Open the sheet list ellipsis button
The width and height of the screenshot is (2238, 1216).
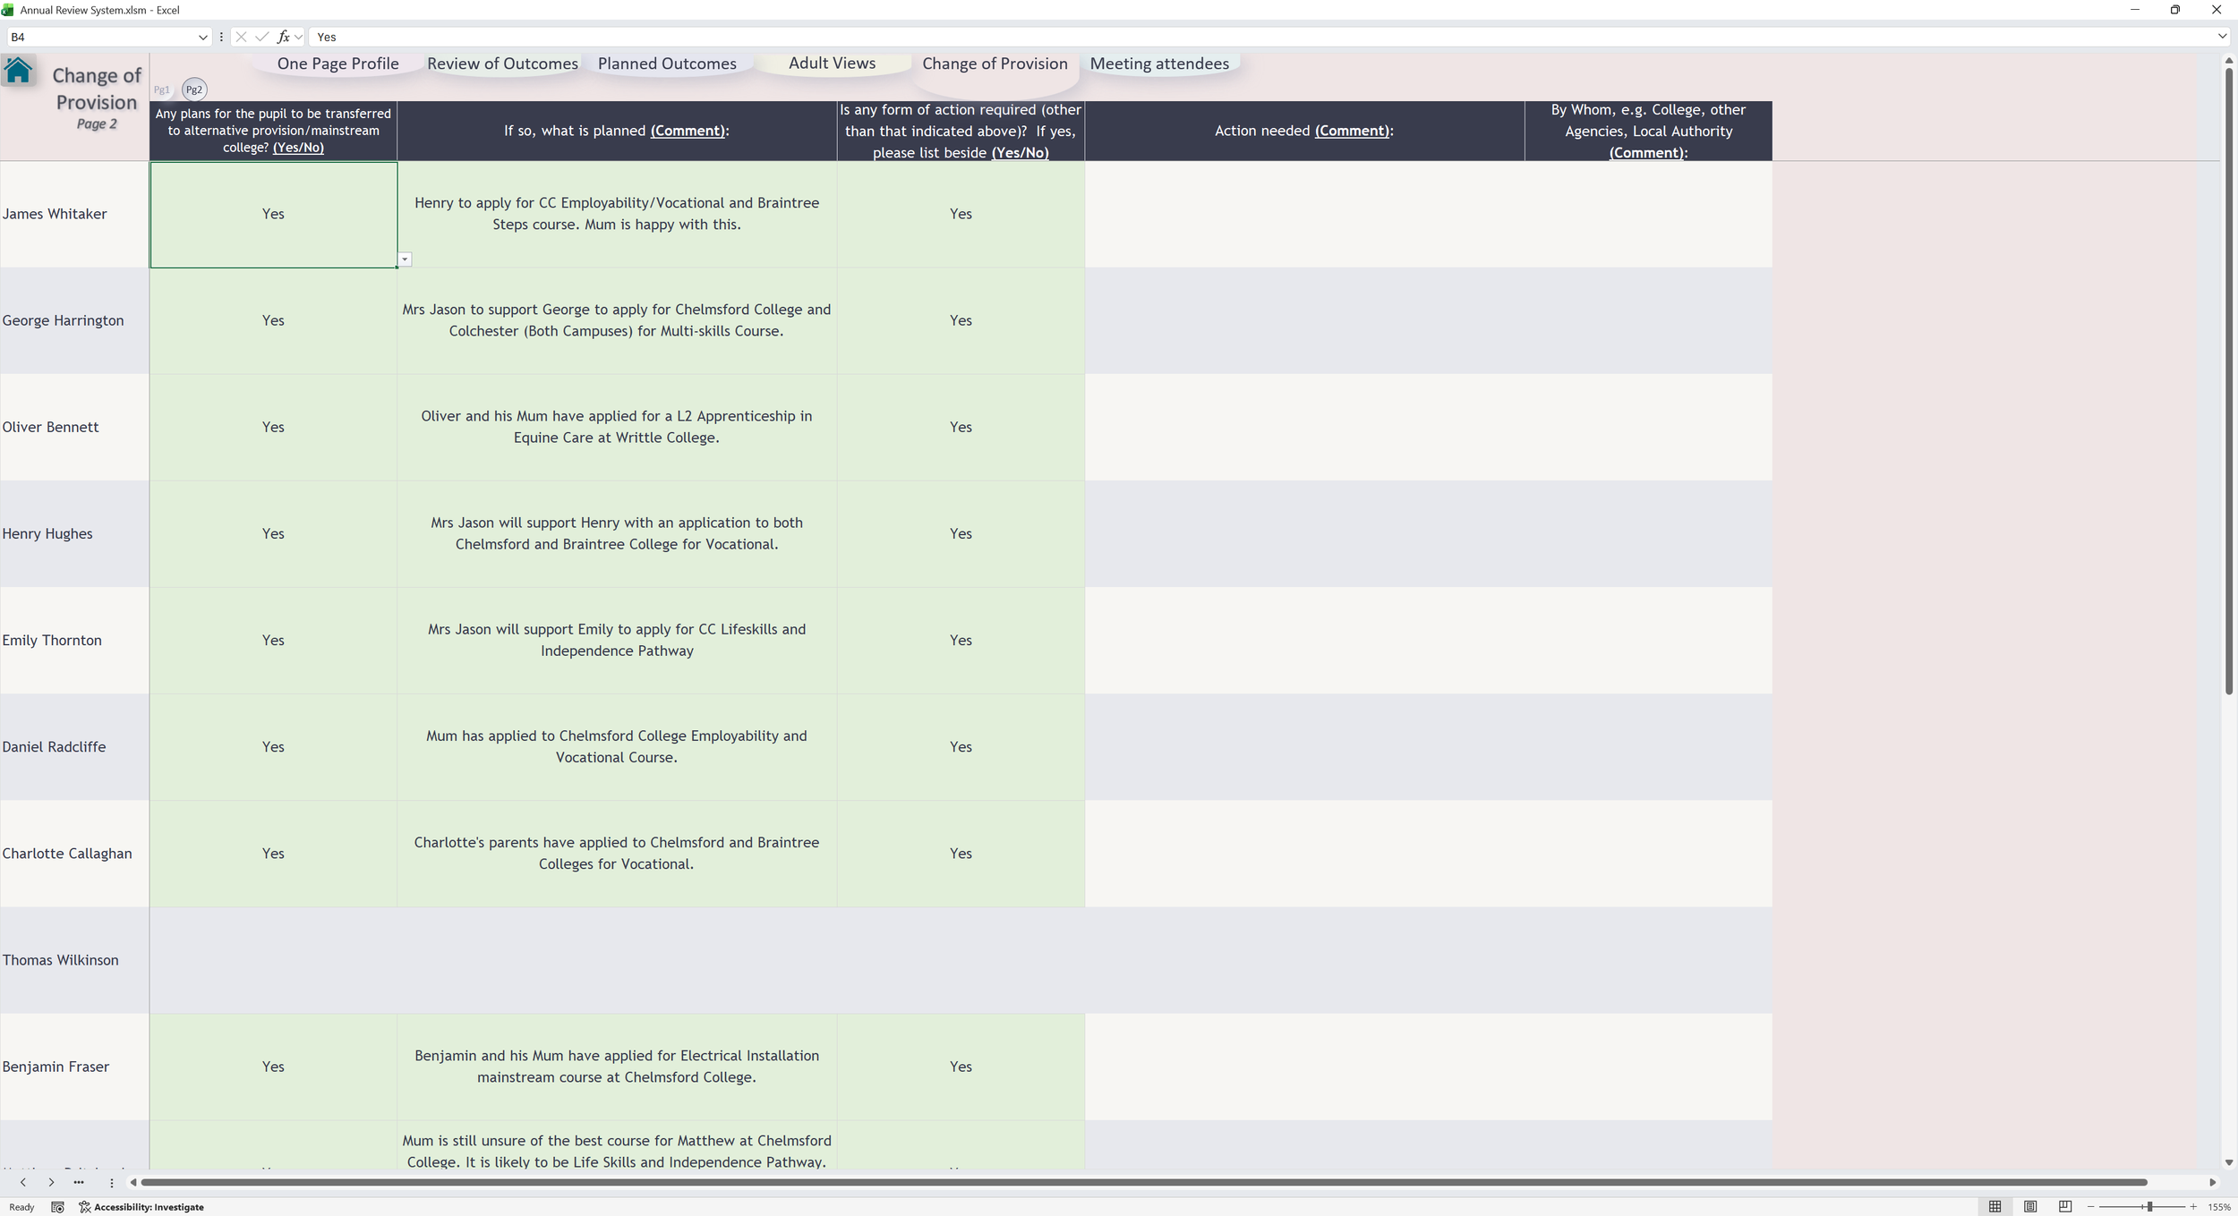pyautogui.click(x=79, y=1182)
